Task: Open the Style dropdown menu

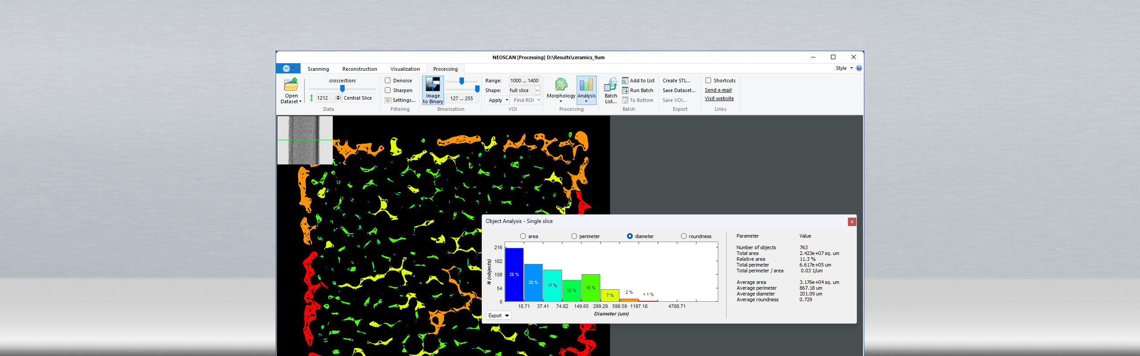Action: point(844,68)
